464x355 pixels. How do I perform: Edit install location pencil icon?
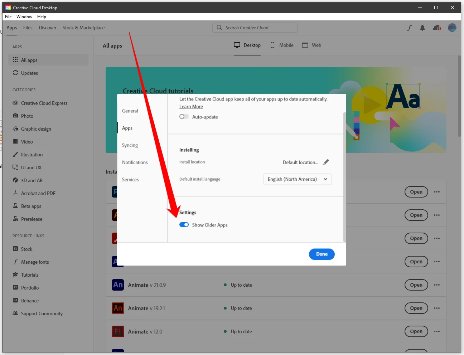pos(326,162)
